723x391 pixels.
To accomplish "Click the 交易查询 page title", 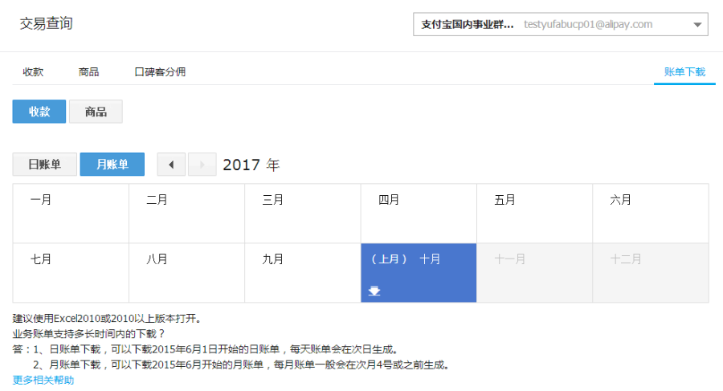I will pyautogui.click(x=46, y=23).
